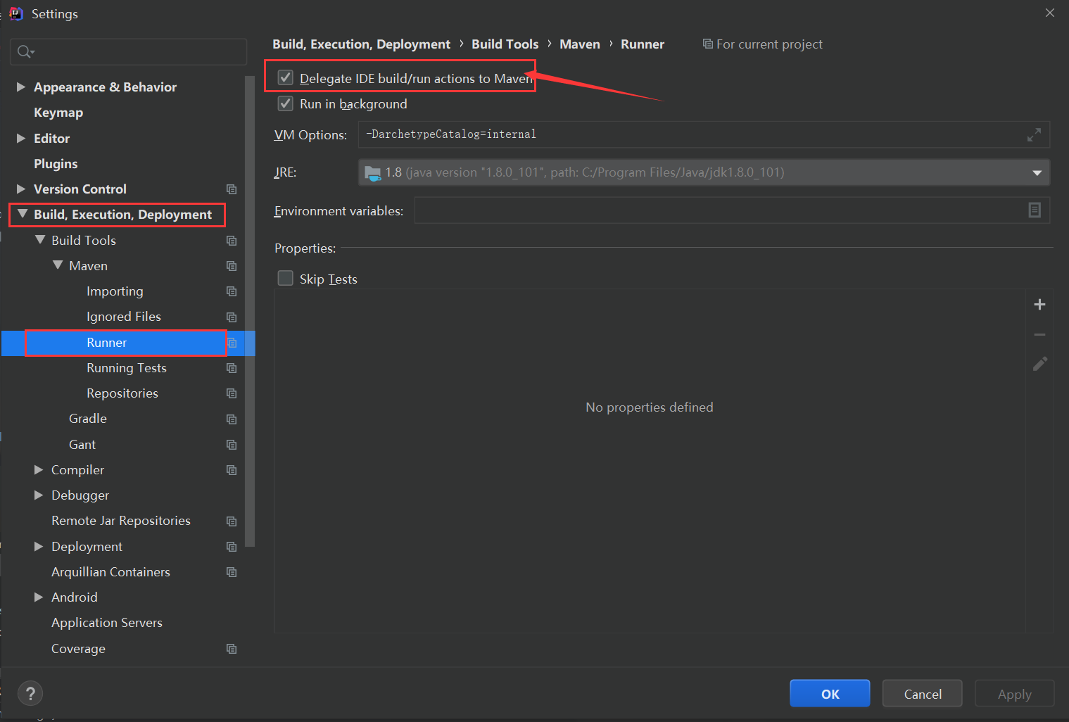Viewport: 1069px width, 722px height.
Task: Click Build Tools in the breadcrumb path
Action: [x=505, y=44]
